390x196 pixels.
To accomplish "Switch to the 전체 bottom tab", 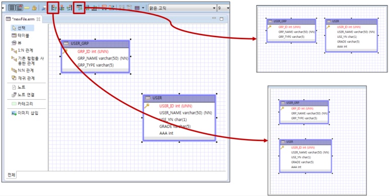I will (x=11, y=175).
